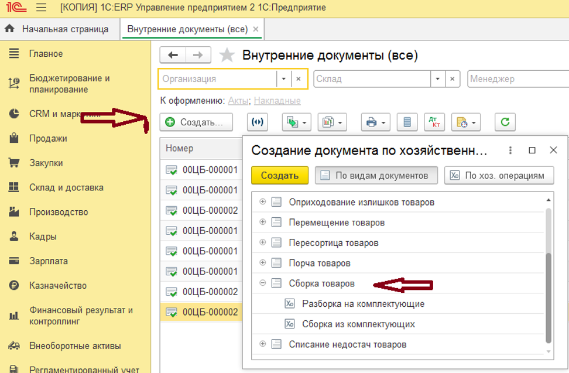Click the Склад и доставка grid icon
569x373 pixels.
(14, 187)
